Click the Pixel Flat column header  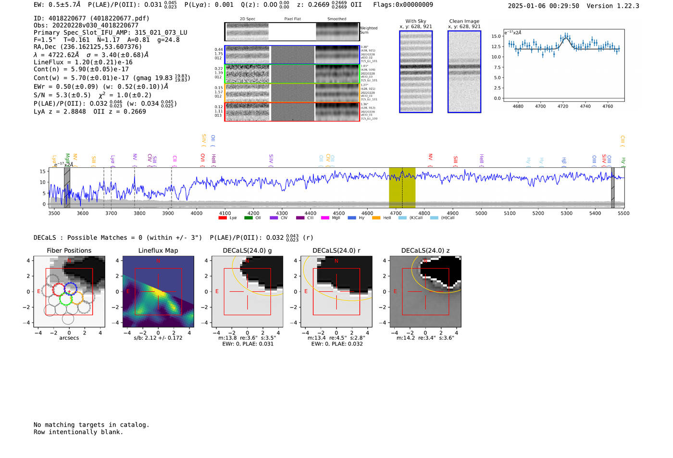(292, 19)
